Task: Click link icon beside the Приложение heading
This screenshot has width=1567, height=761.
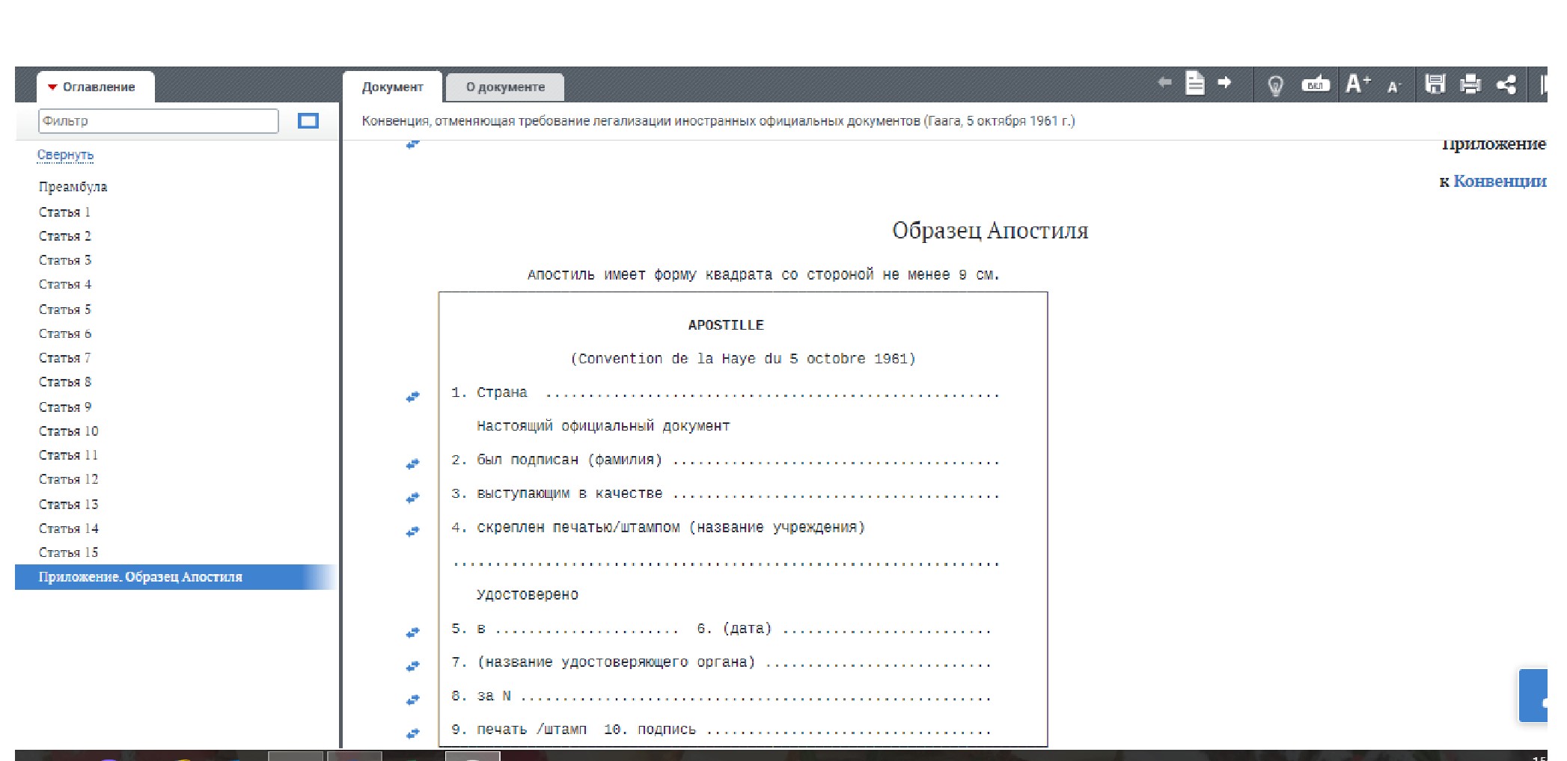Action: click(x=412, y=144)
